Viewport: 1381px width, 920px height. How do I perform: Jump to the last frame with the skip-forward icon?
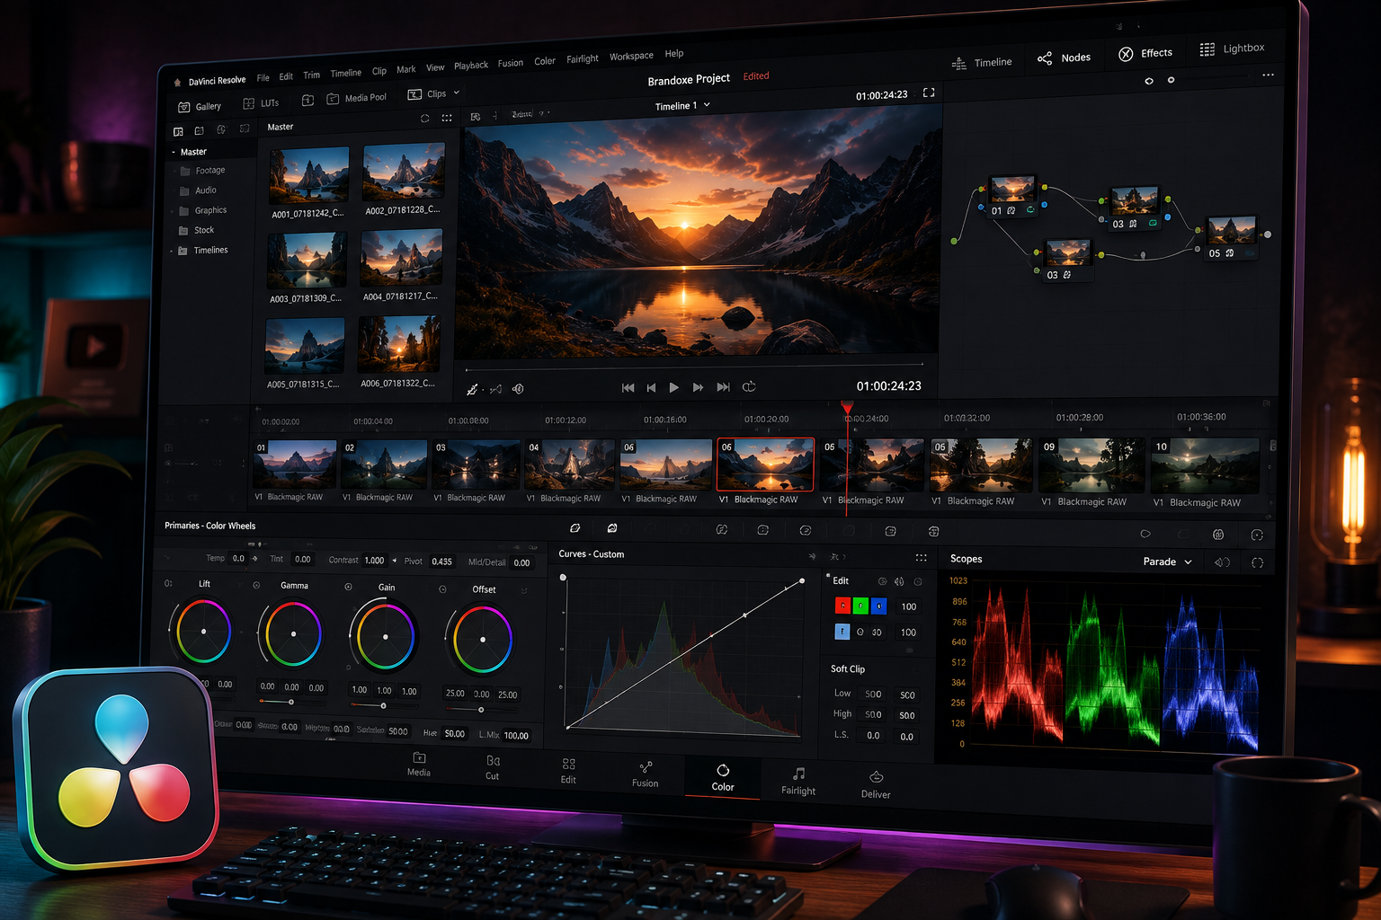723,386
